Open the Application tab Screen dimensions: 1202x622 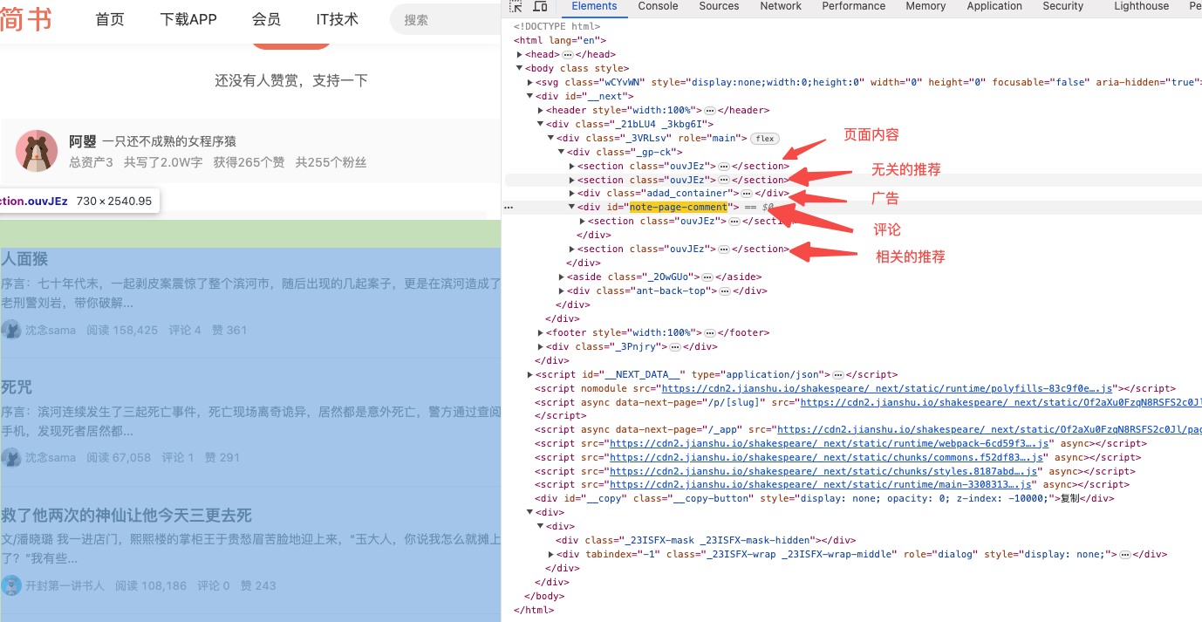point(994,6)
